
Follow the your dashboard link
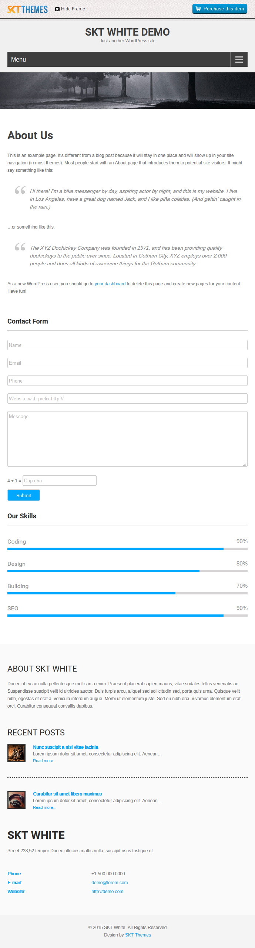110,284
